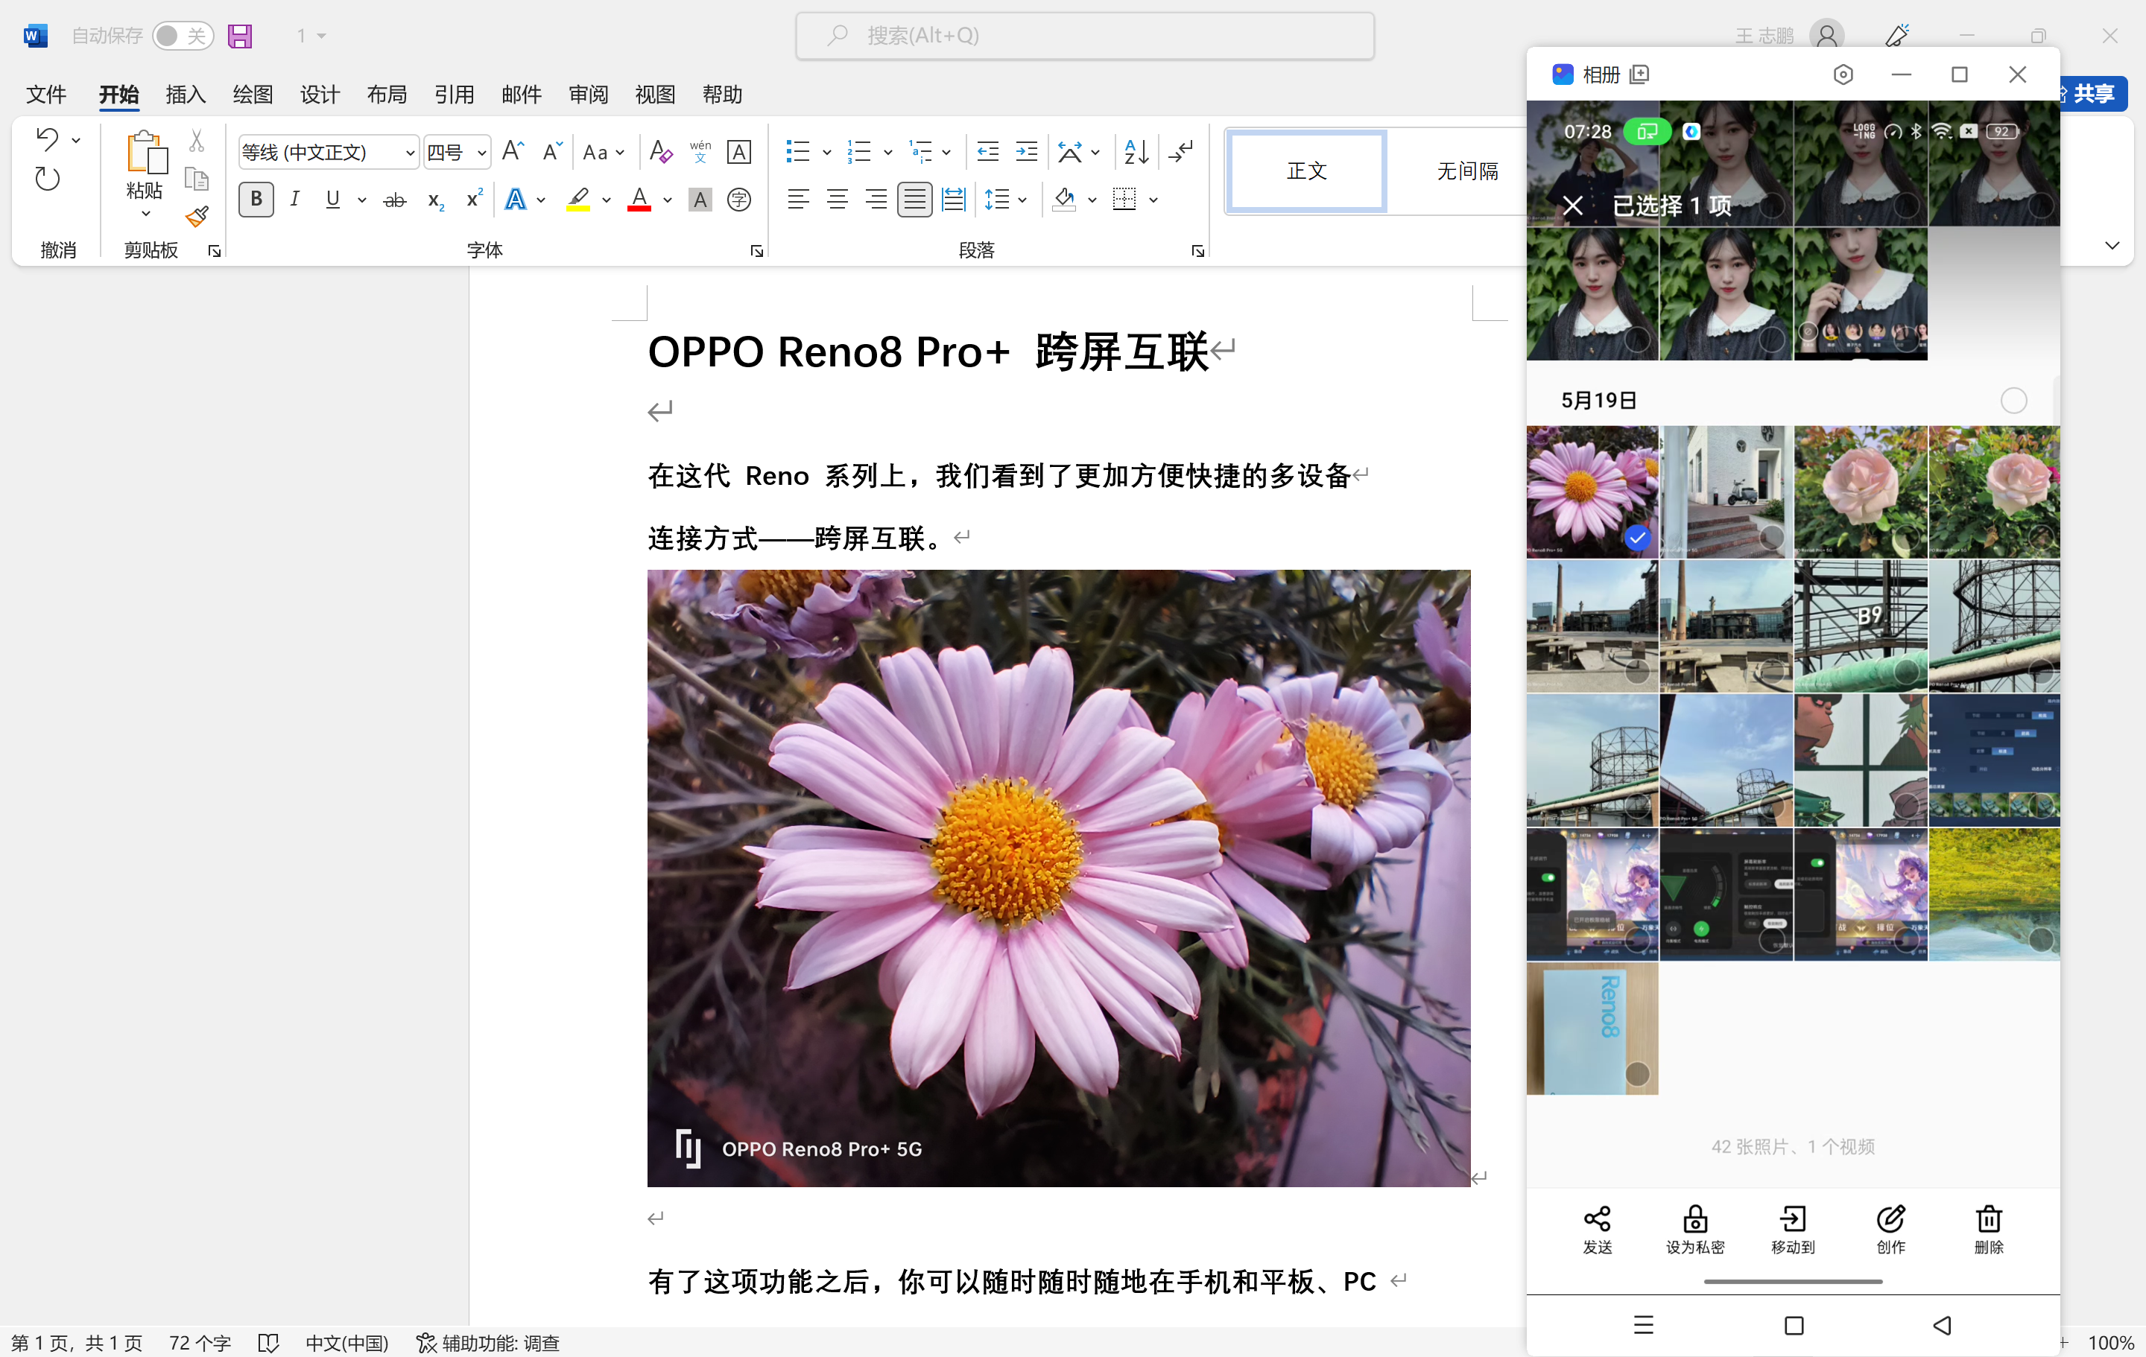Apply the No Spacing style
The width and height of the screenshot is (2146, 1357).
tap(1466, 171)
